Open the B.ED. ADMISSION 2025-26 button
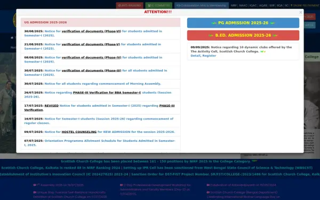This screenshot has width=320, height=200. click(243, 35)
